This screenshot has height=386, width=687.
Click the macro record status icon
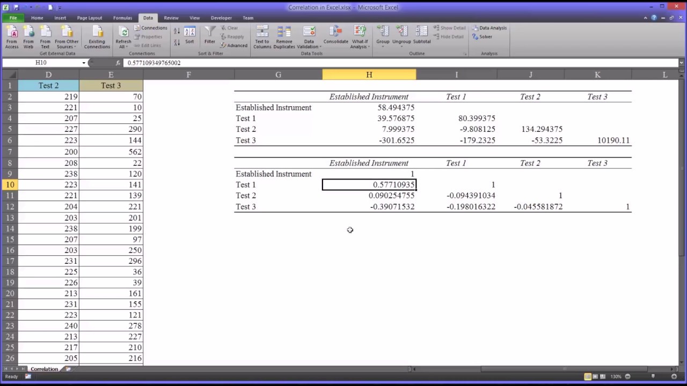pos(28,376)
